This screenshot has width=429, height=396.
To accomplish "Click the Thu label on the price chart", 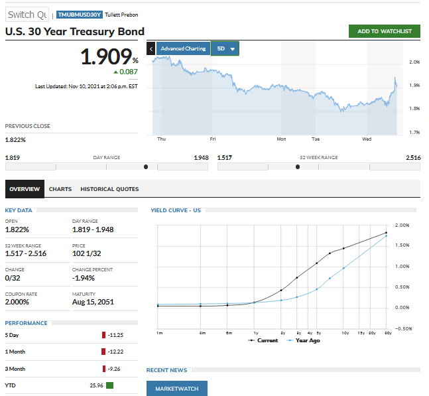I will coord(161,139).
